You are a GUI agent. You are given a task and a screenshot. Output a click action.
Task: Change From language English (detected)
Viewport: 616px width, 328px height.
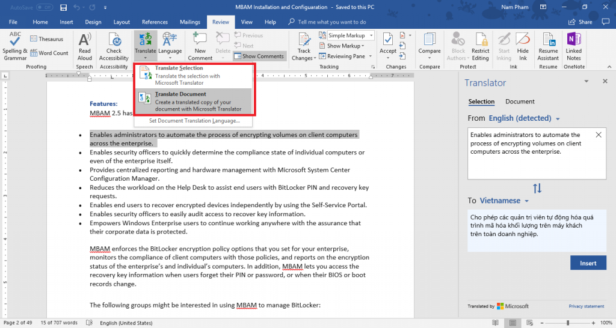pos(524,118)
